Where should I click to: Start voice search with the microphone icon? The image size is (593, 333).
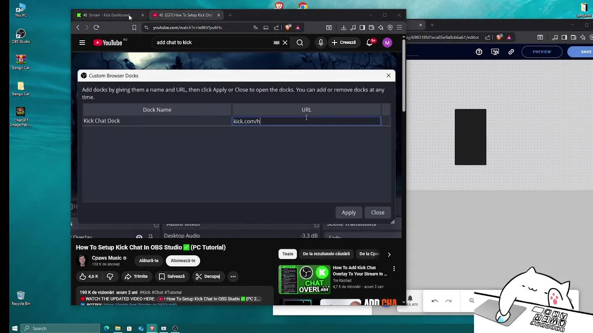[x=321, y=43]
